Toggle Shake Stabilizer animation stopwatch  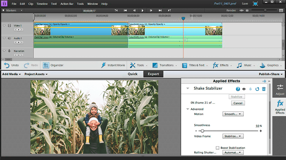point(251,89)
